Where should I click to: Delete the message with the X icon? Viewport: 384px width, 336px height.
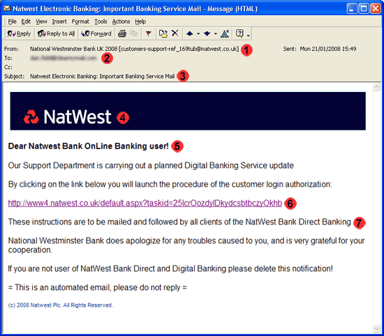click(x=175, y=33)
